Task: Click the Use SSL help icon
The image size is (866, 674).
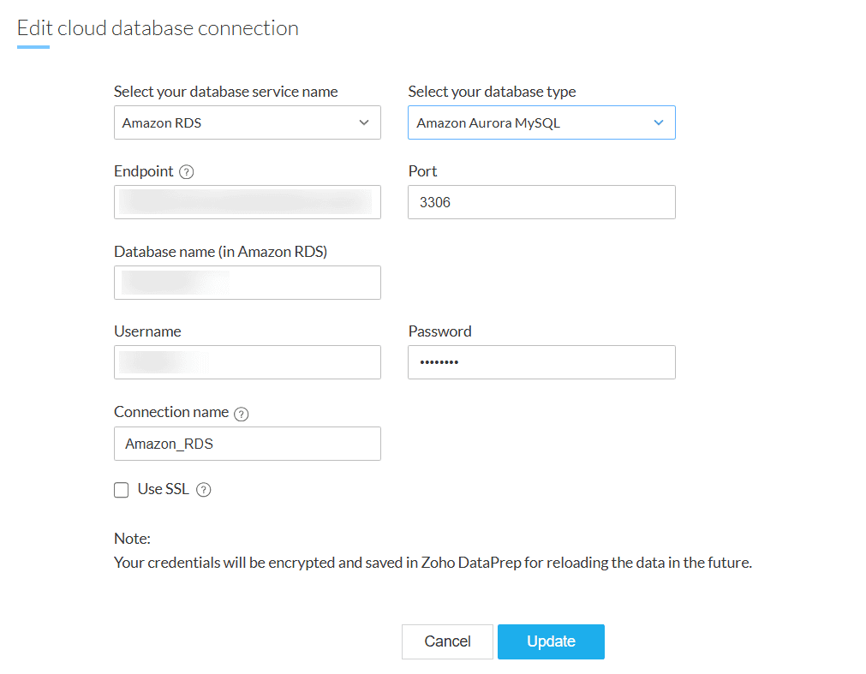Action: pos(203,490)
